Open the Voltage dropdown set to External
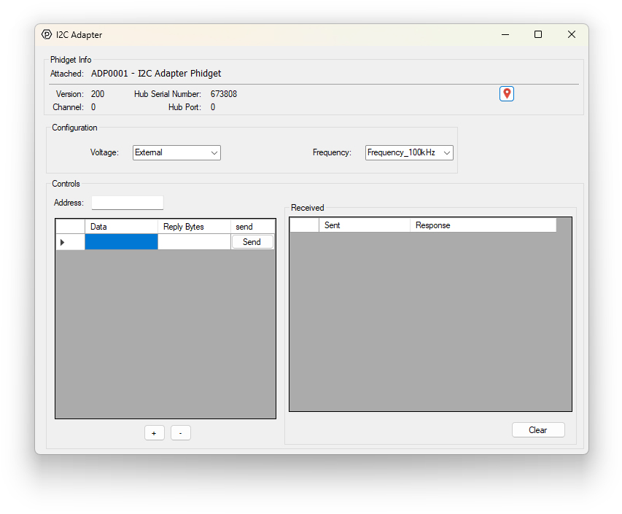The width and height of the screenshot is (622, 514). click(176, 152)
